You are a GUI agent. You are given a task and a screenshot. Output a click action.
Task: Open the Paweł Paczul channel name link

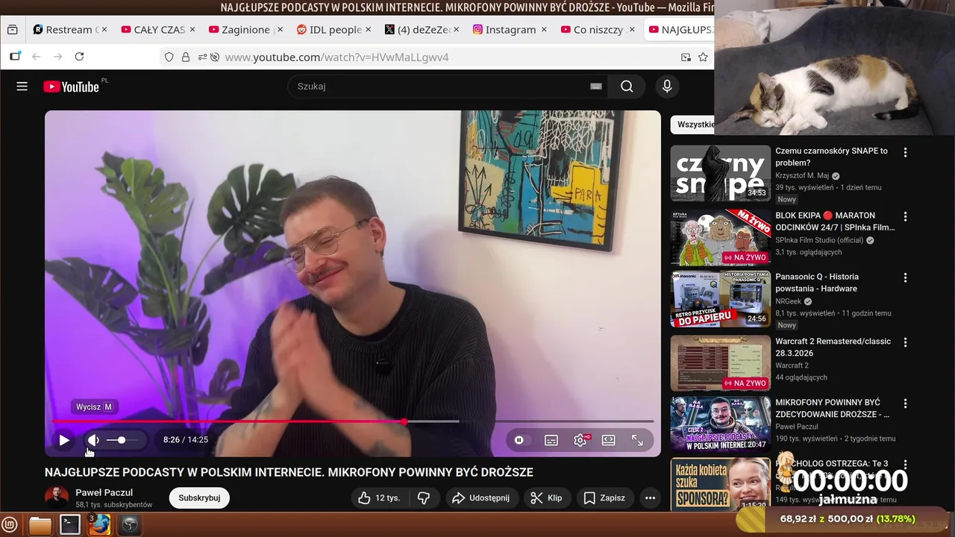pos(104,492)
